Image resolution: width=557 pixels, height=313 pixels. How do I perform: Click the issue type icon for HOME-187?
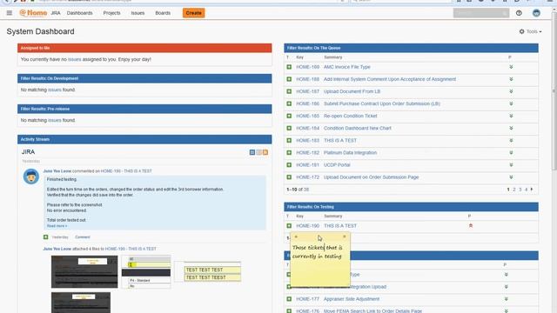(x=289, y=91)
